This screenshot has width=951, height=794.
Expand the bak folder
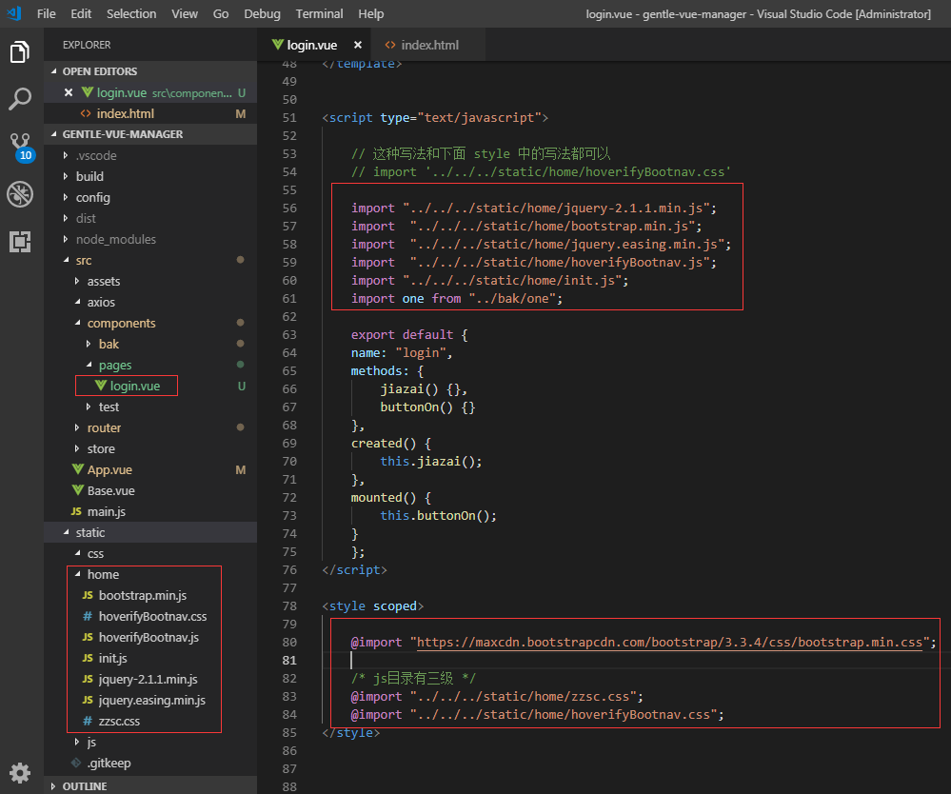(x=150, y=344)
